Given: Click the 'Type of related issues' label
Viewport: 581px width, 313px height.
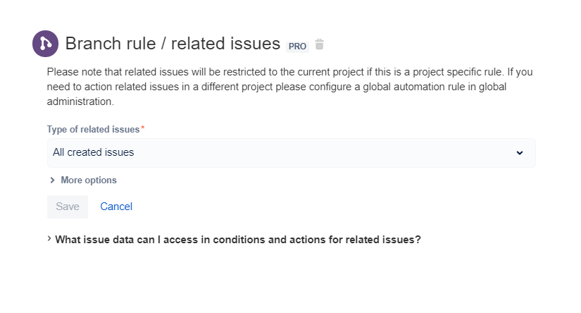Looking at the screenshot, I should click(x=94, y=130).
